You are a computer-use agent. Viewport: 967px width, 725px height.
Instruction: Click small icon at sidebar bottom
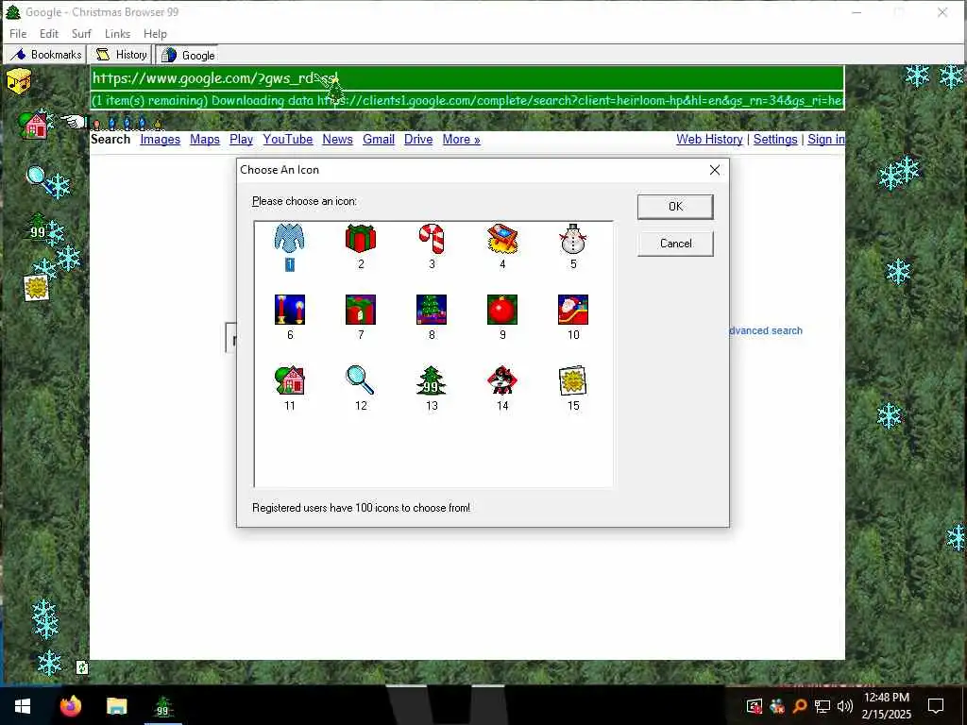pyautogui.click(x=81, y=667)
